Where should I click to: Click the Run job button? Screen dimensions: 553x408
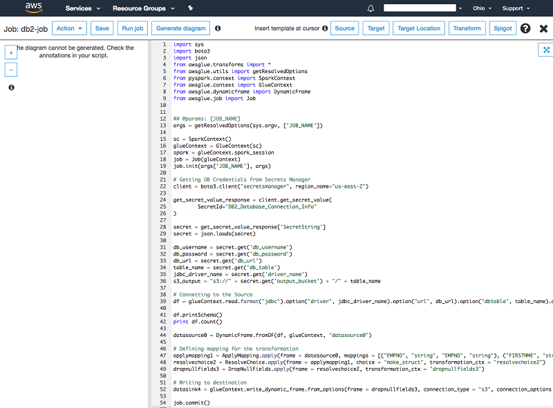click(x=133, y=28)
